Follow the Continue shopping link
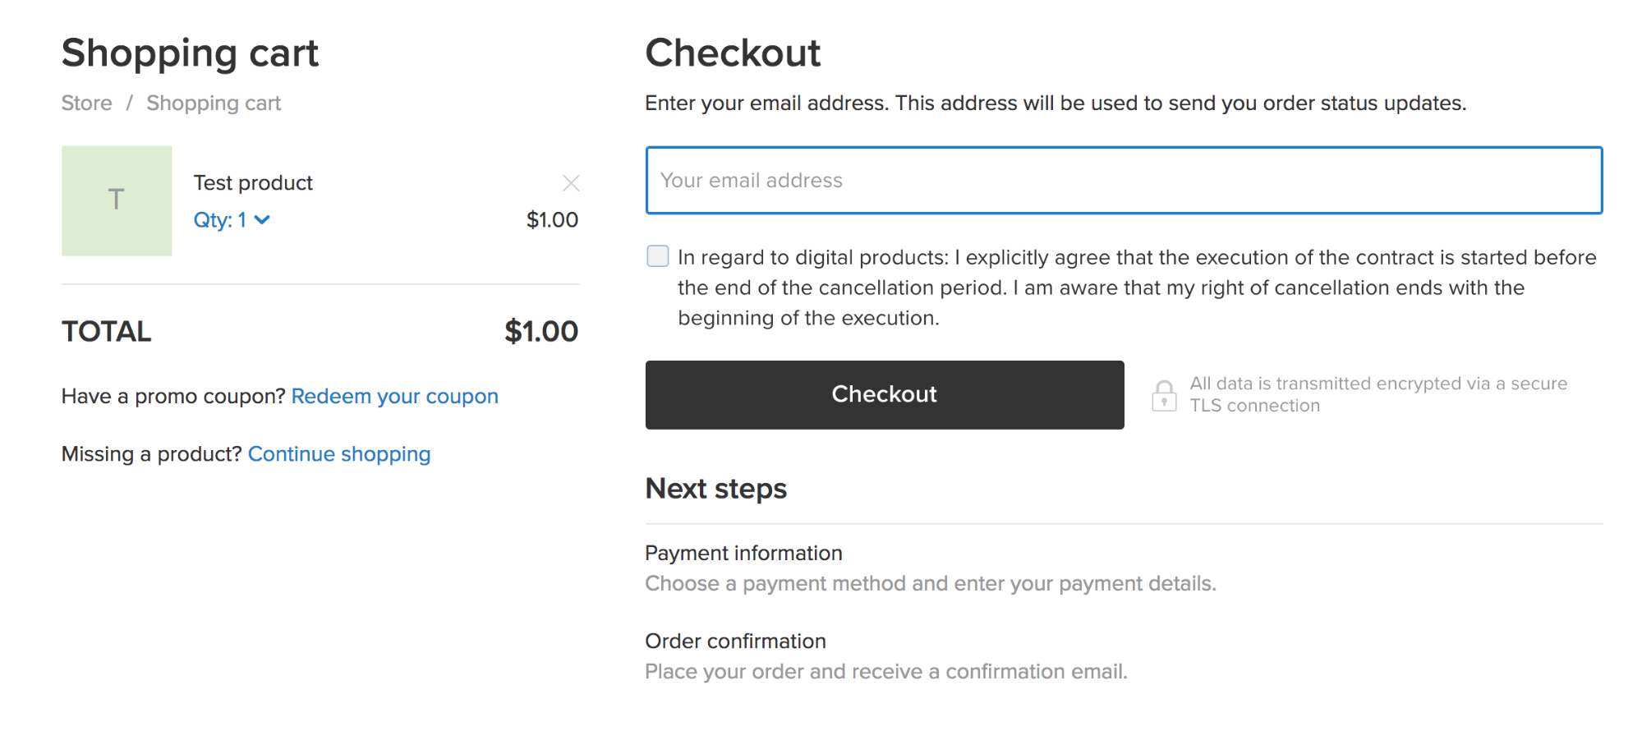The width and height of the screenshot is (1642, 745). coord(338,454)
